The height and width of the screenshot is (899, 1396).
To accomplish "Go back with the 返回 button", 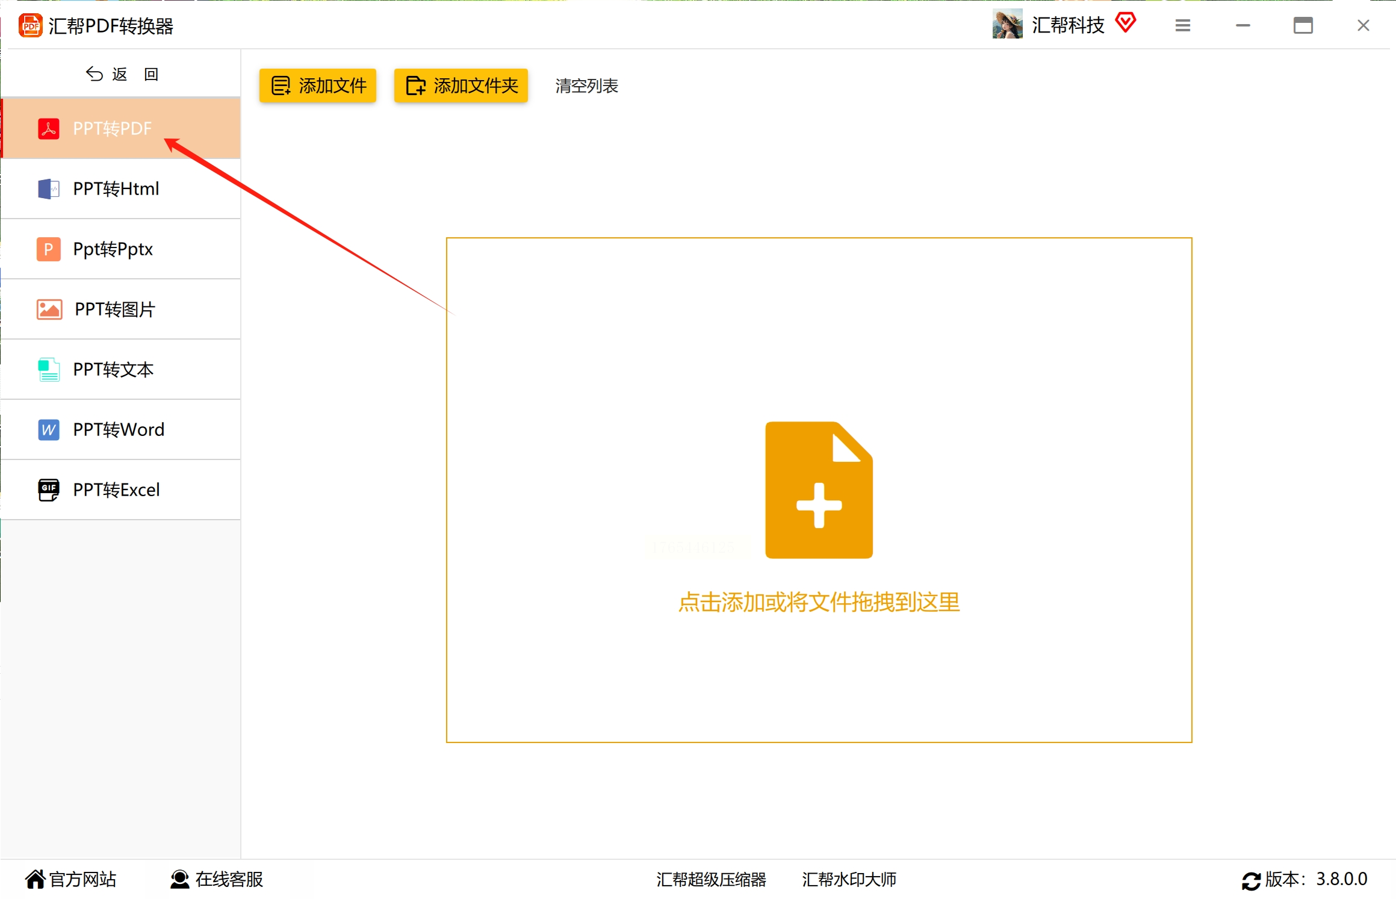I will [122, 74].
